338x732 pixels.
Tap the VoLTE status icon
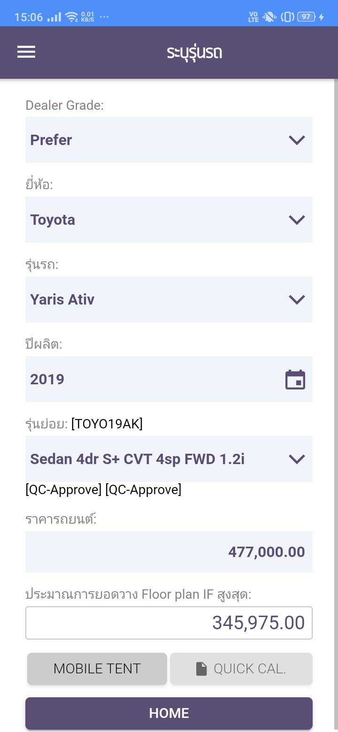[253, 17]
